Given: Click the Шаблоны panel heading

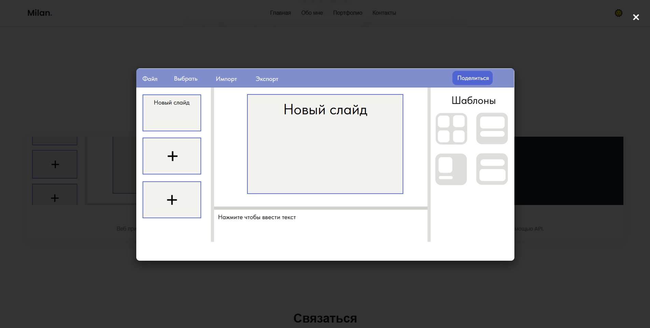Looking at the screenshot, I should (x=473, y=100).
